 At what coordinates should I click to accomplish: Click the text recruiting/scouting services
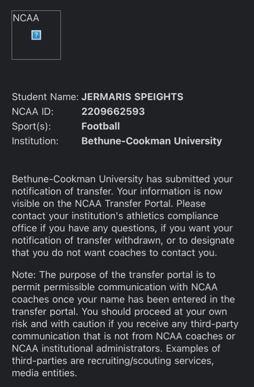pyautogui.click(x=151, y=361)
